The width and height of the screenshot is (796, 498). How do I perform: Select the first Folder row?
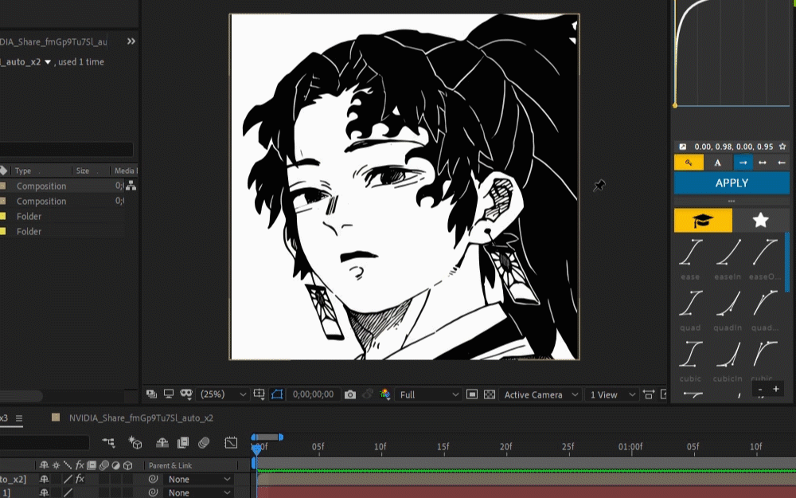coord(63,217)
